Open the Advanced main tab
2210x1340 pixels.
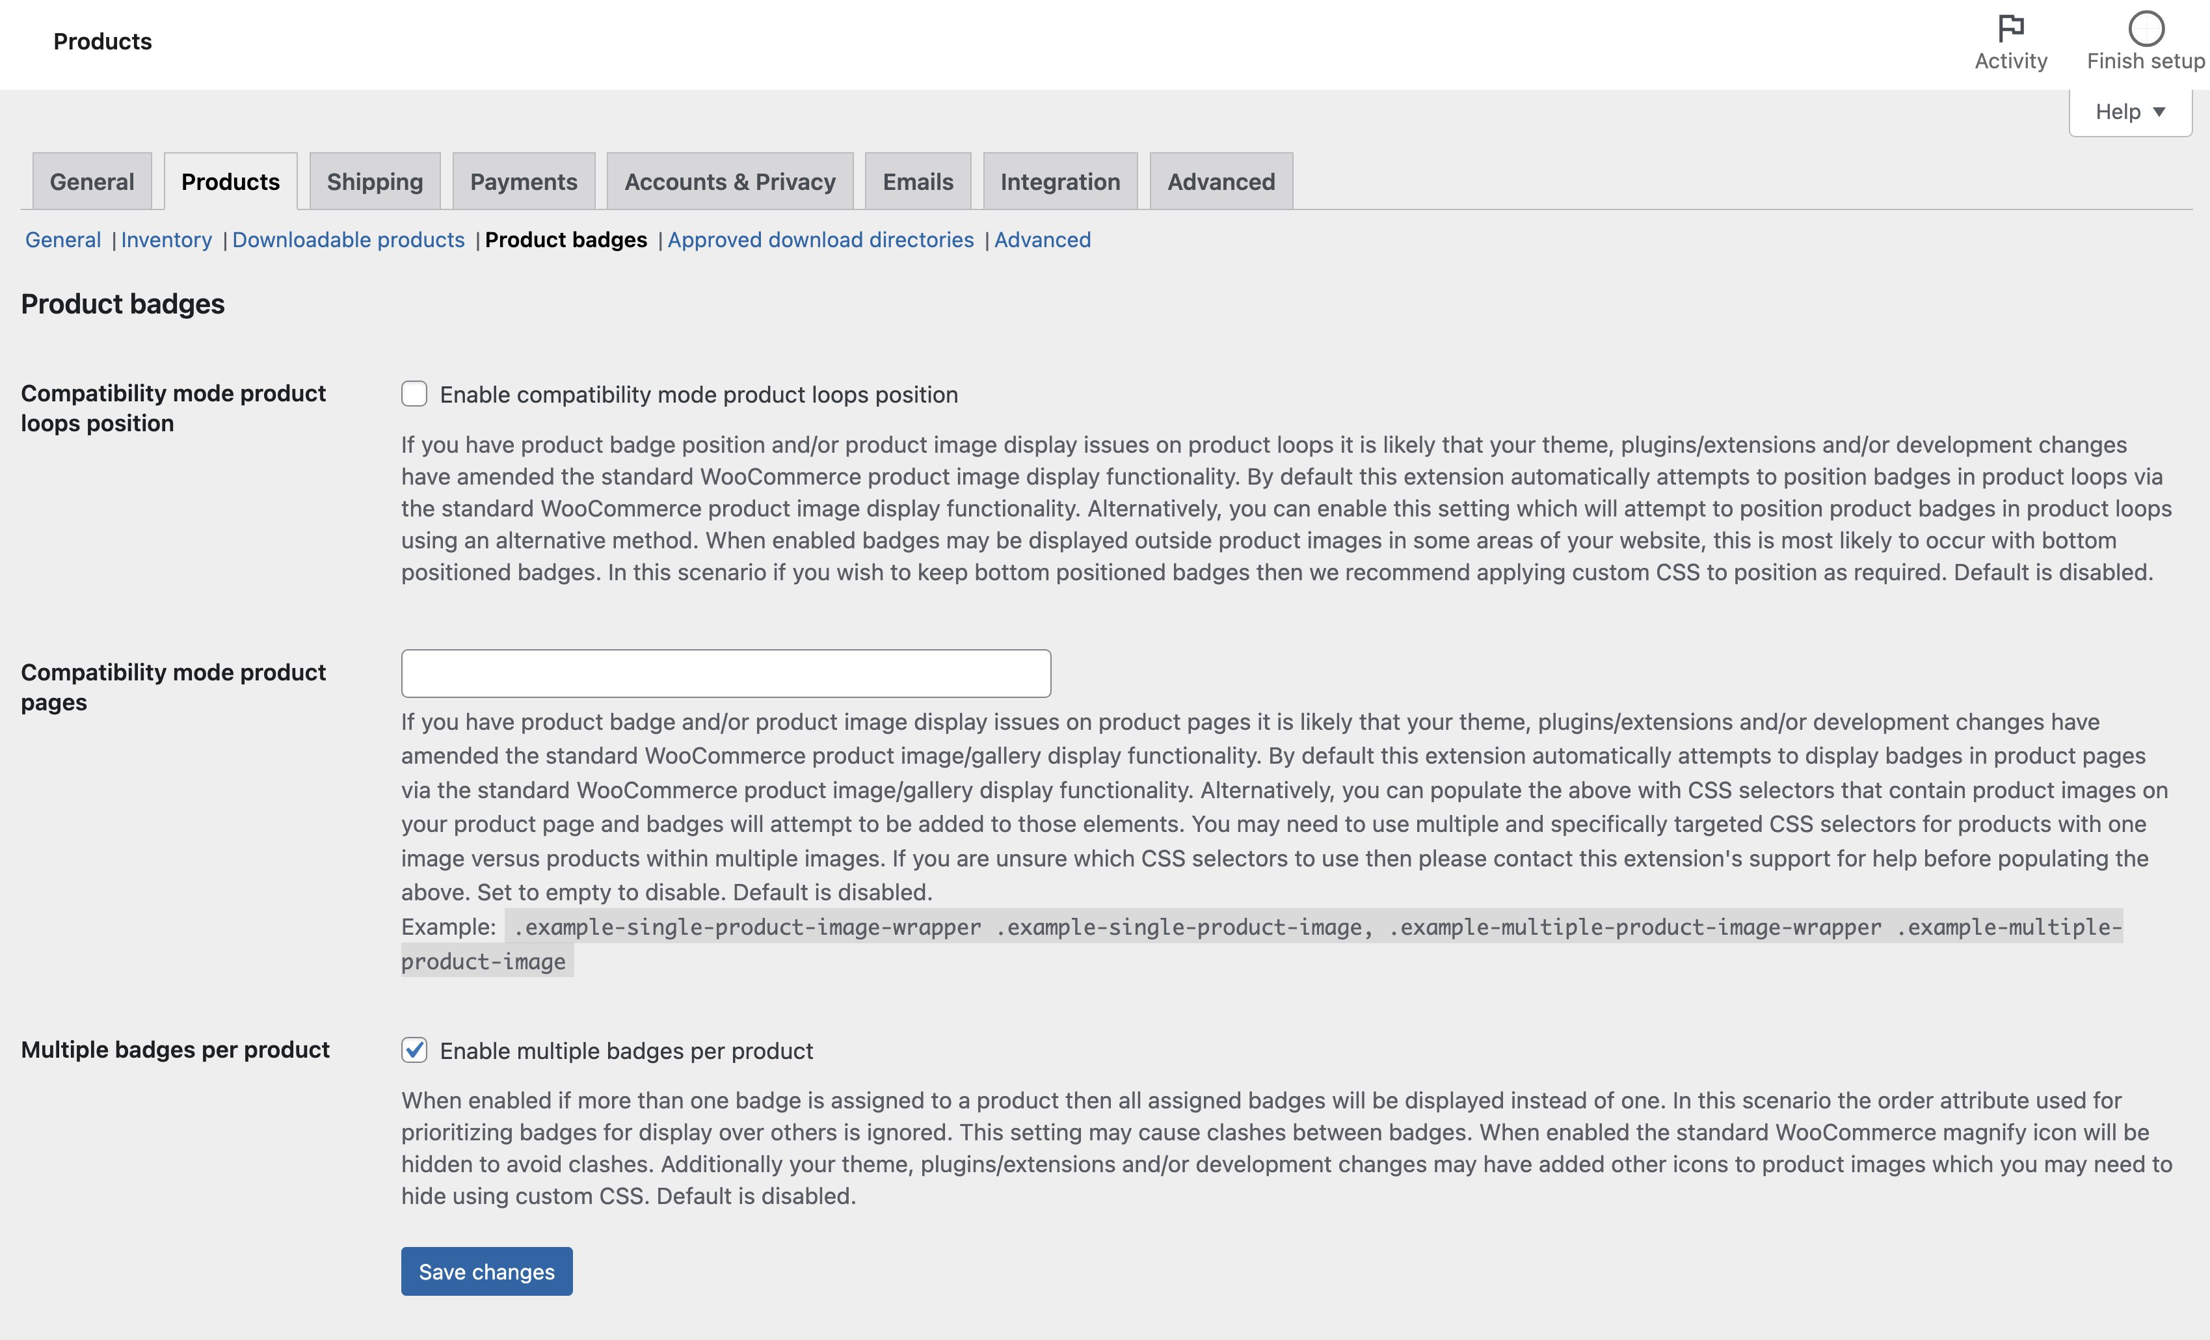pos(1220,182)
